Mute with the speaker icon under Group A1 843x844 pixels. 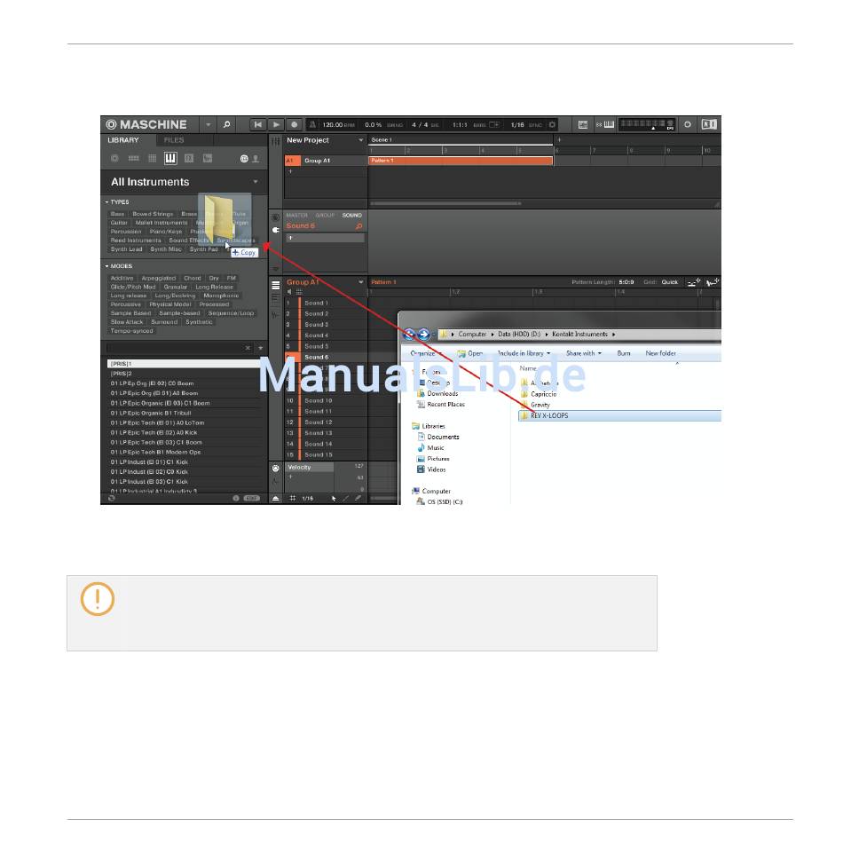(x=289, y=292)
